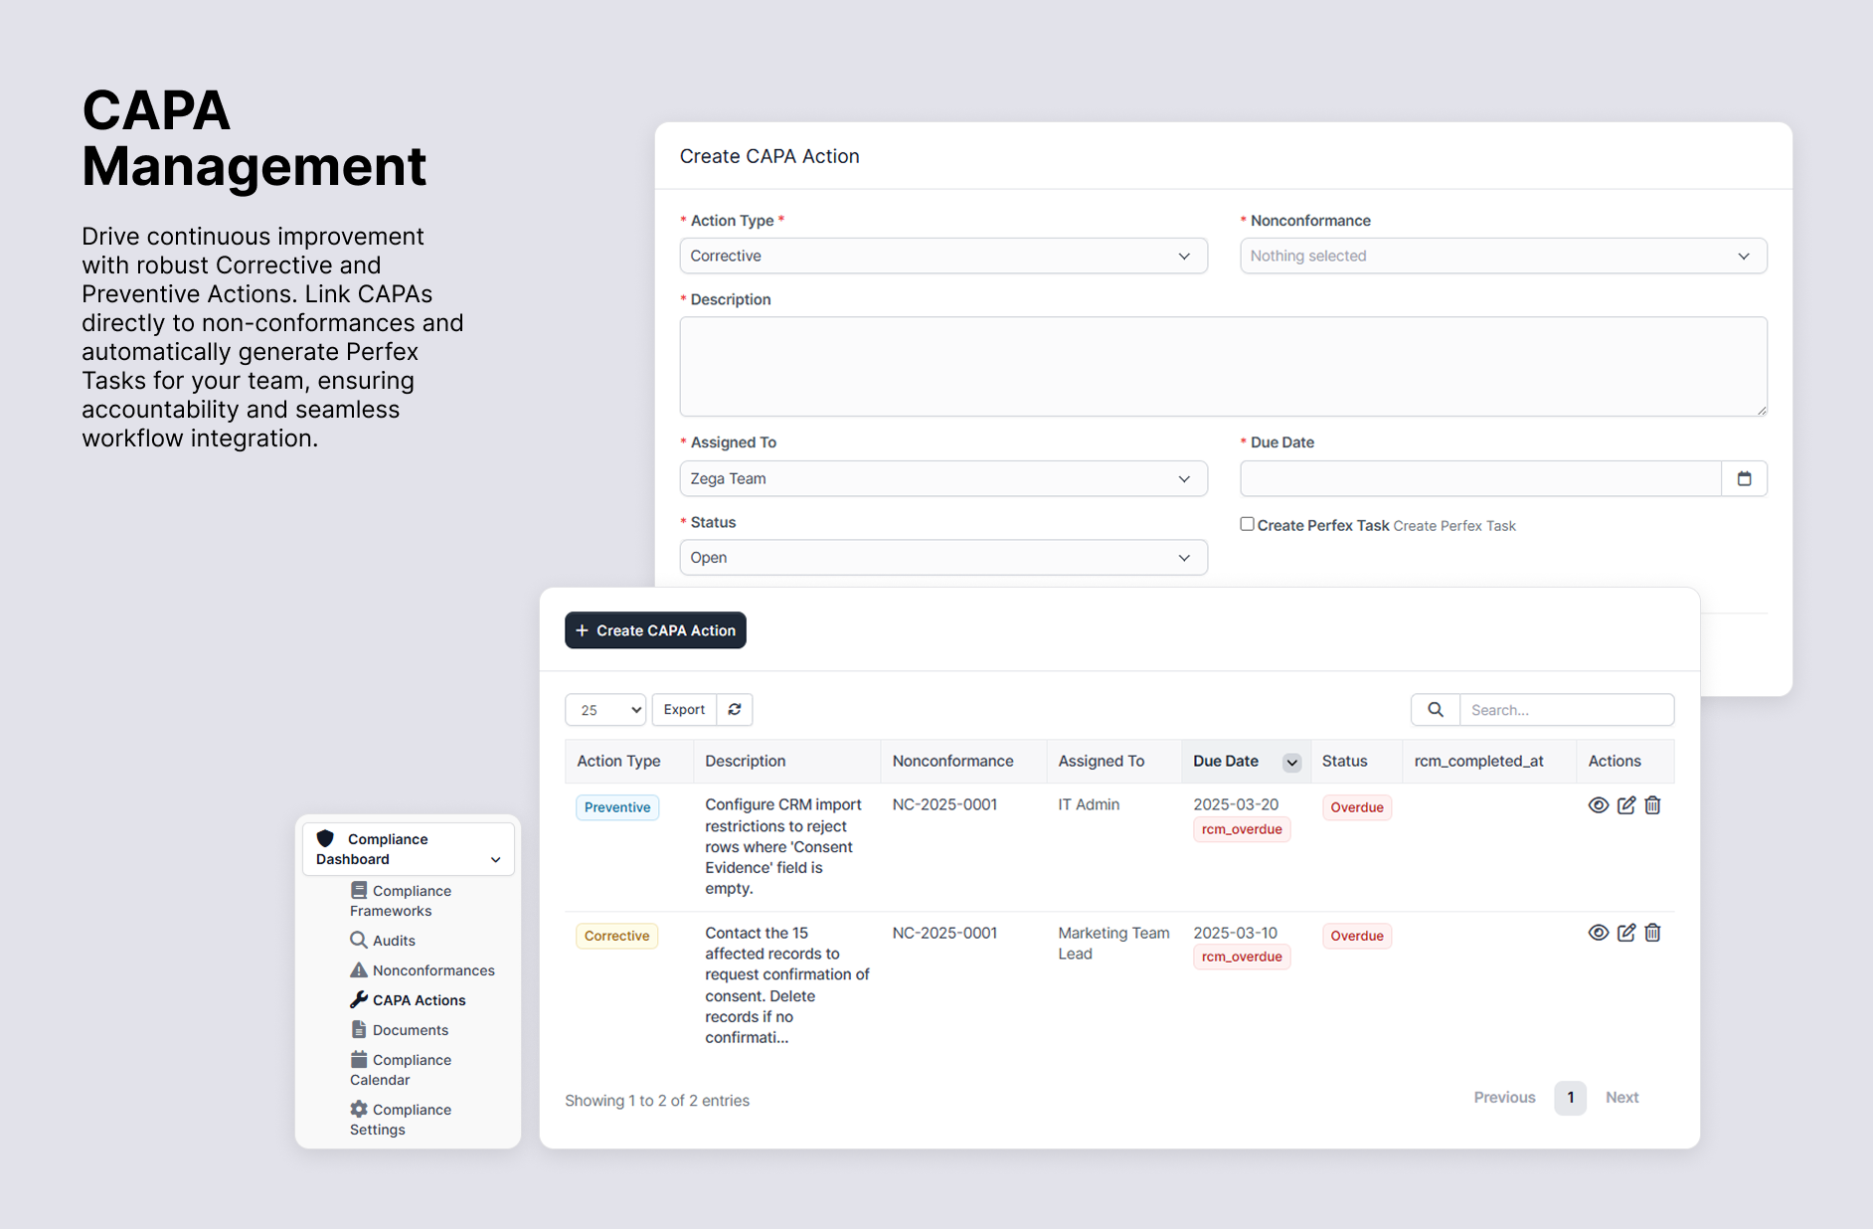The height and width of the screenshot is (1229, 1873).
Task: Click the edit icon for Preventive action
Action: tap(1625, 805)
